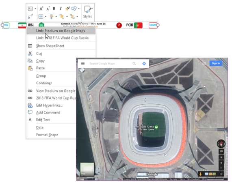Zoom out with the minus button

coord(221,168)
